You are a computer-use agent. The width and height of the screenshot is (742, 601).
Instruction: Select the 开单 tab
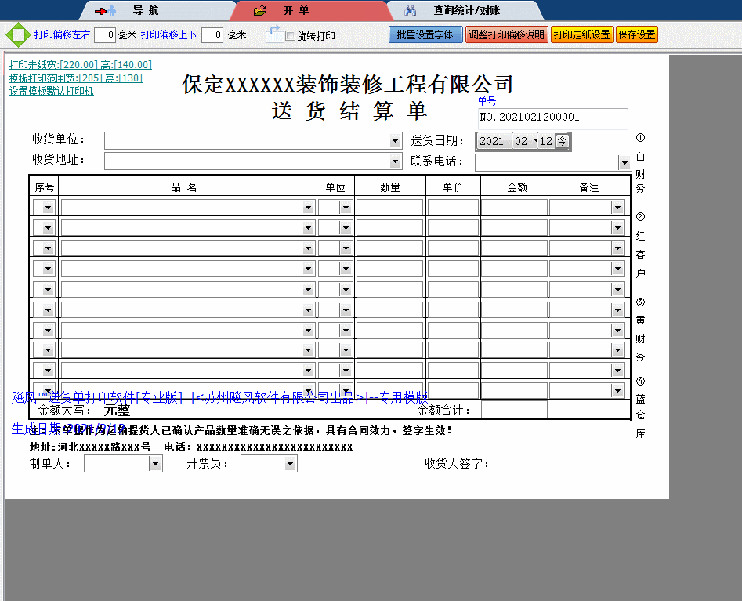tap(295, 11)
